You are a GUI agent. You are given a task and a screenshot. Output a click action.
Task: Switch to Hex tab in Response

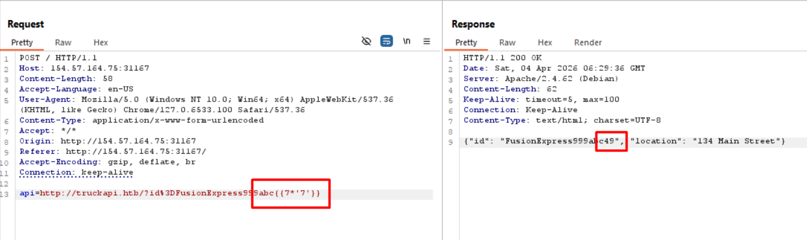[545, 43]
